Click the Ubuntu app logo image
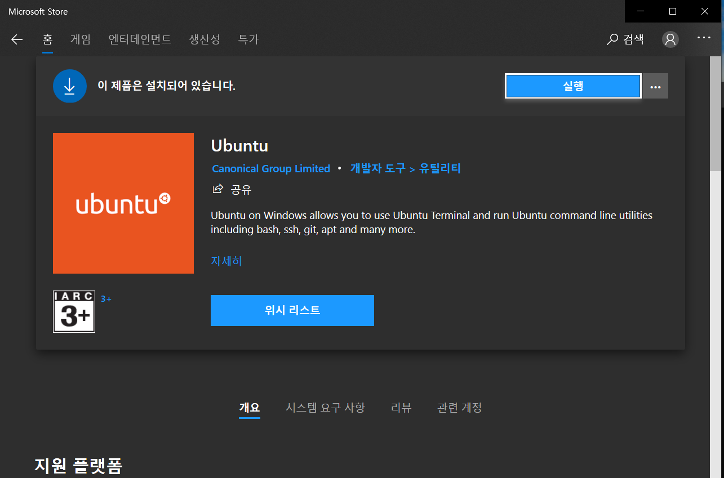Screen dimensions: 724x478 pyautogui.click(x=123, y=203)
